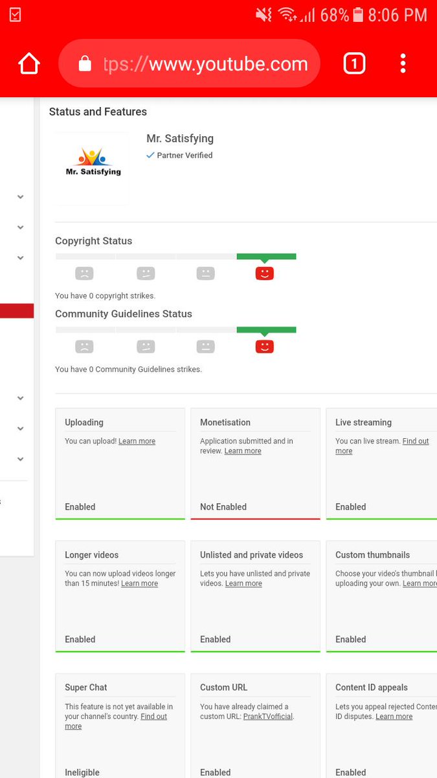Tap the youtube.com address bar
This screenshot has width=437, height=778.
coord(189,64)
